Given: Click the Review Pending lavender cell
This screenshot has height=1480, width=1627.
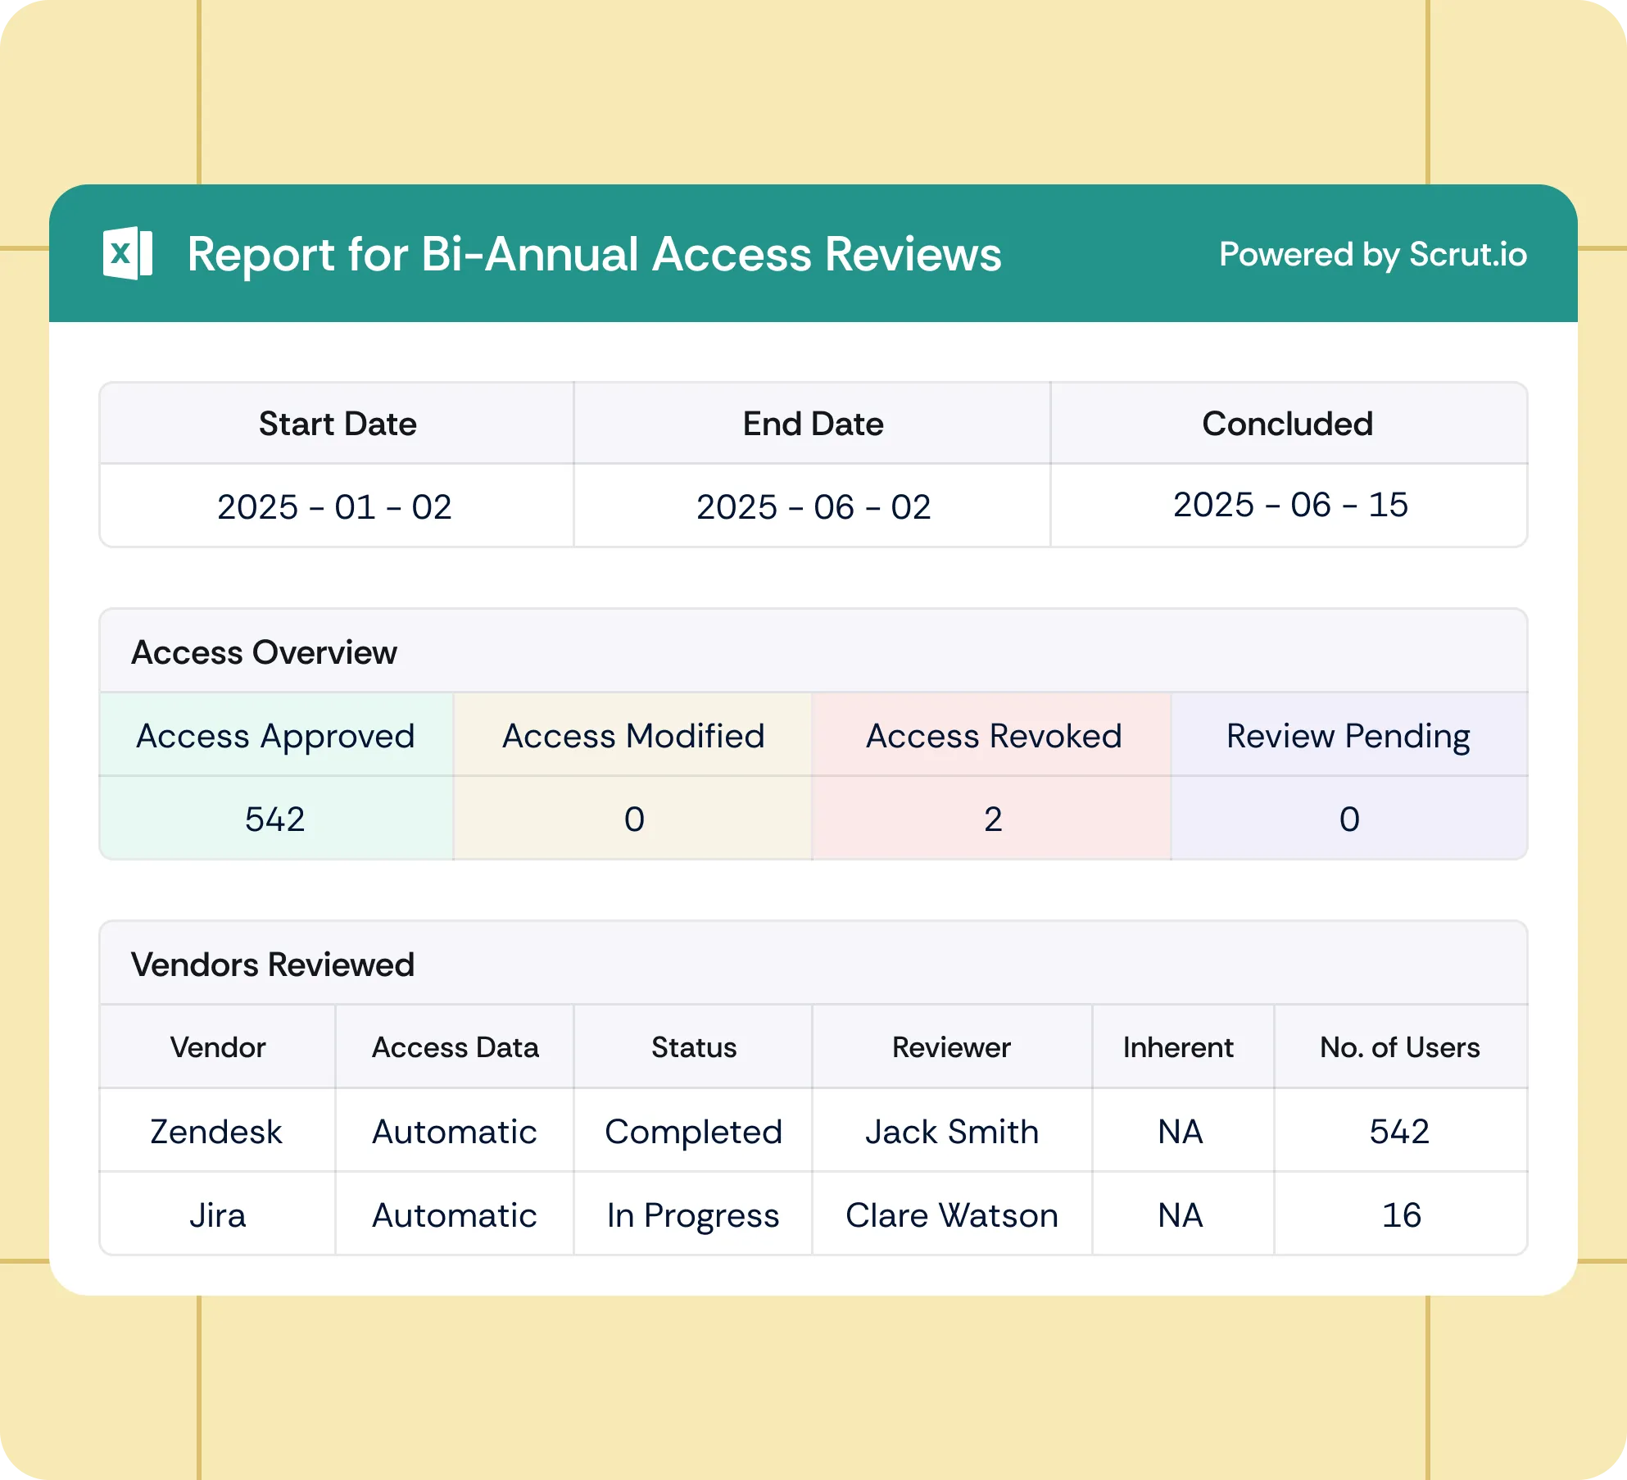Looking at the screenshot, I should point(1348,736).
